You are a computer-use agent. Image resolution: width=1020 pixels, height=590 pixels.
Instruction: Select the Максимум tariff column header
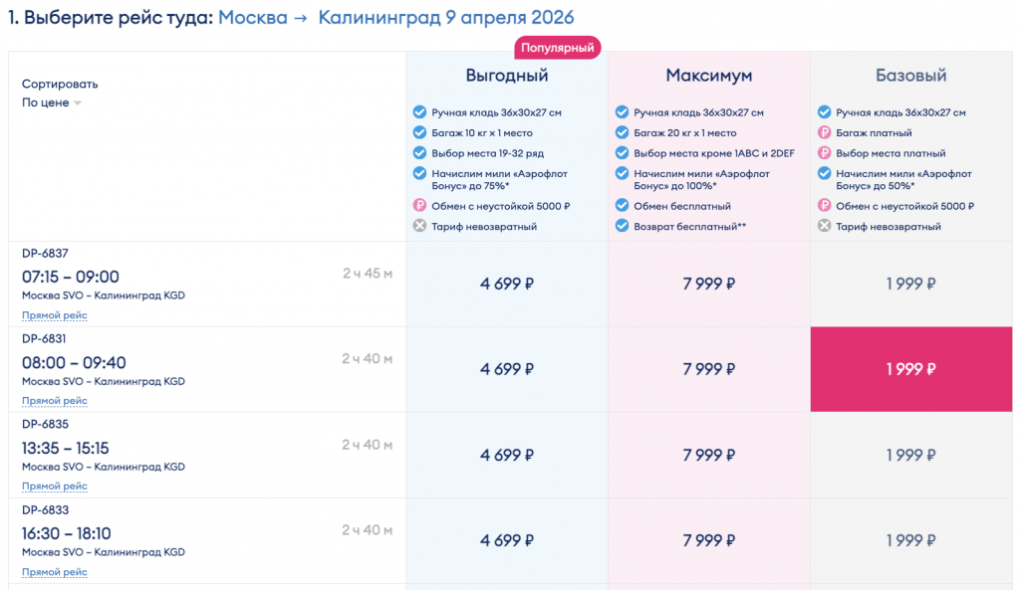[708, 76]
